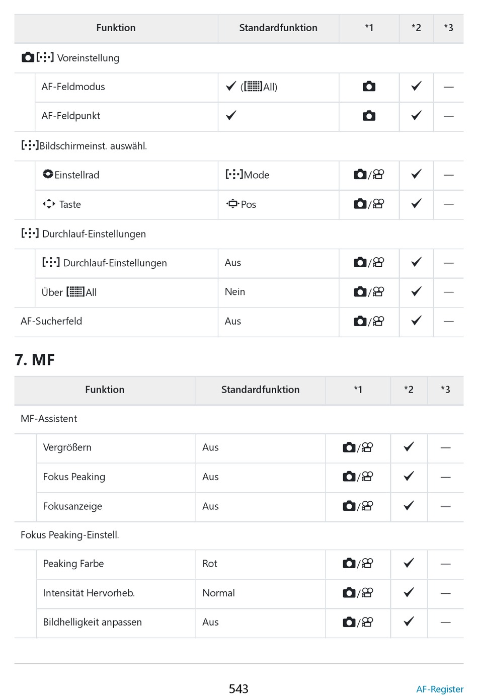Click the *2 checkmark in the AF-Feldmodus row

tap(416, 87)
